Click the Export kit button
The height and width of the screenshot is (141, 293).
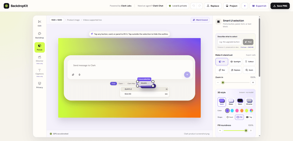[259, 6]
